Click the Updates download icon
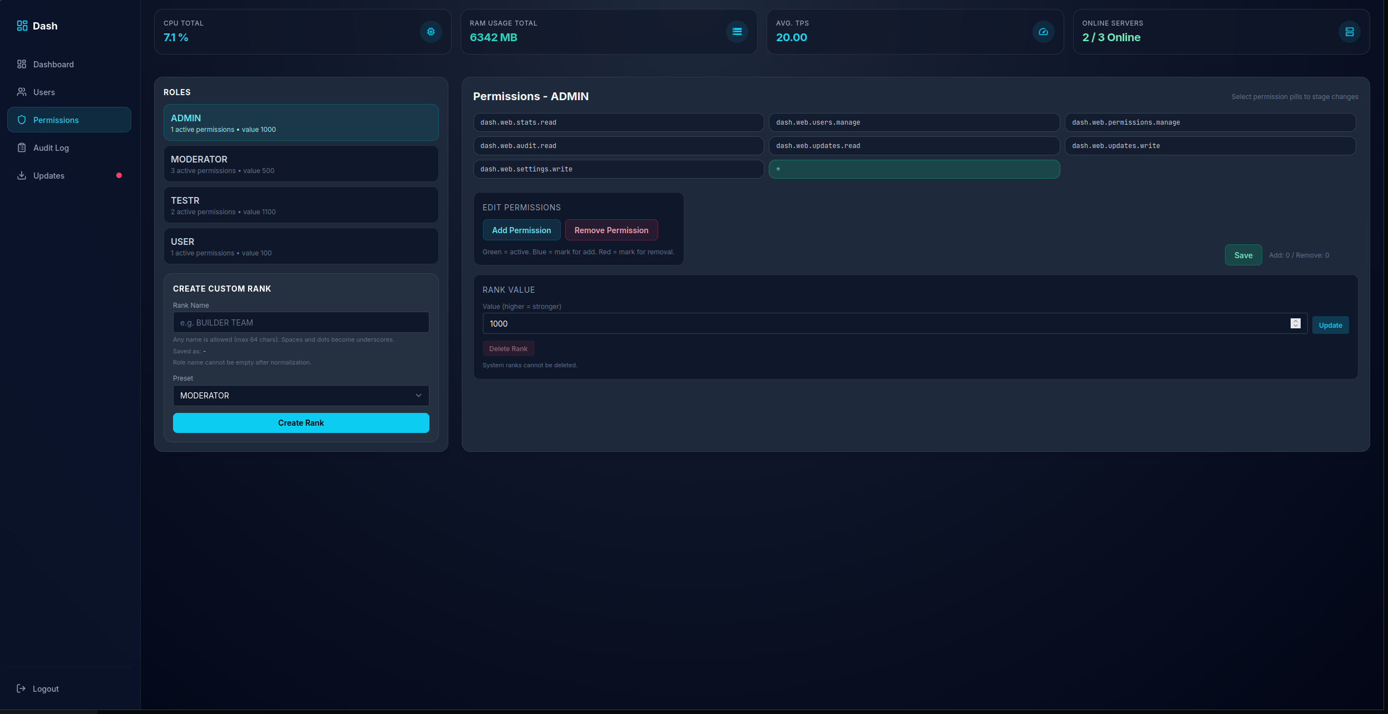 click(x=22, y=175)
